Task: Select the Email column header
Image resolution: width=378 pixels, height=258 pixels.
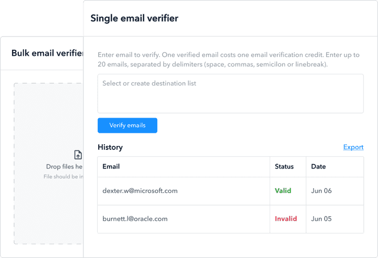Action: click(x=111, y=166)
